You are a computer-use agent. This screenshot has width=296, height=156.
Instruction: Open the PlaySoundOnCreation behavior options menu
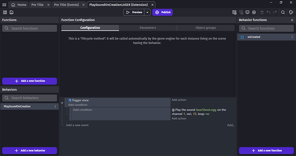(x=55, y=106)
